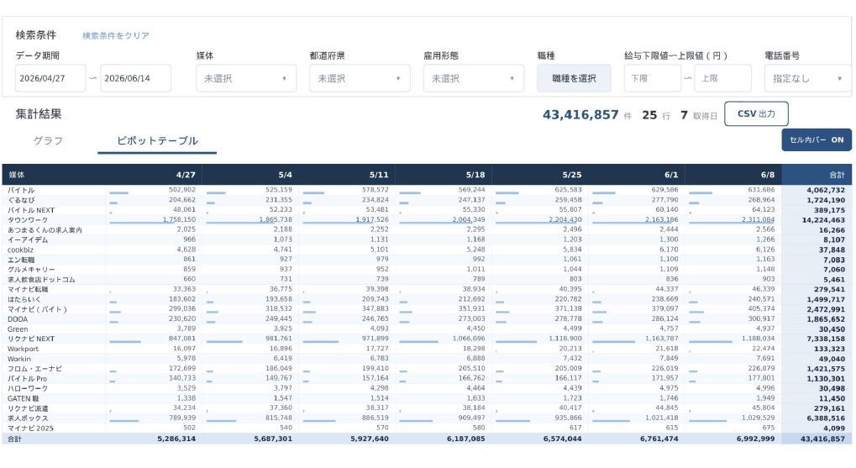Image resolution: width=856 pixels, height=468 pixels.
Task: Select the Workport row label
Action: [x=23, y=349]
